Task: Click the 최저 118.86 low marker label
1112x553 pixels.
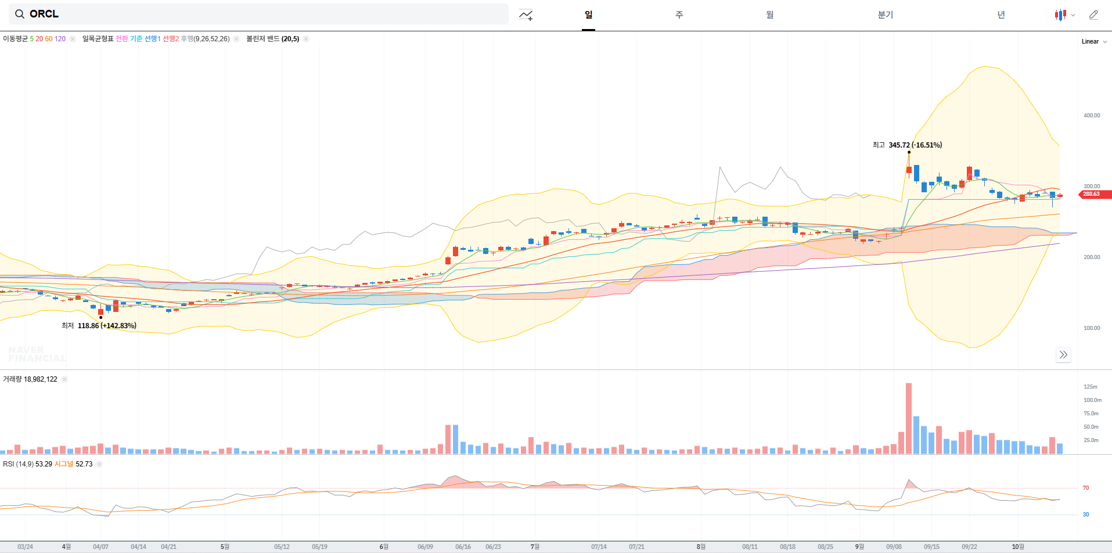Action: click(x=99, y=326)
